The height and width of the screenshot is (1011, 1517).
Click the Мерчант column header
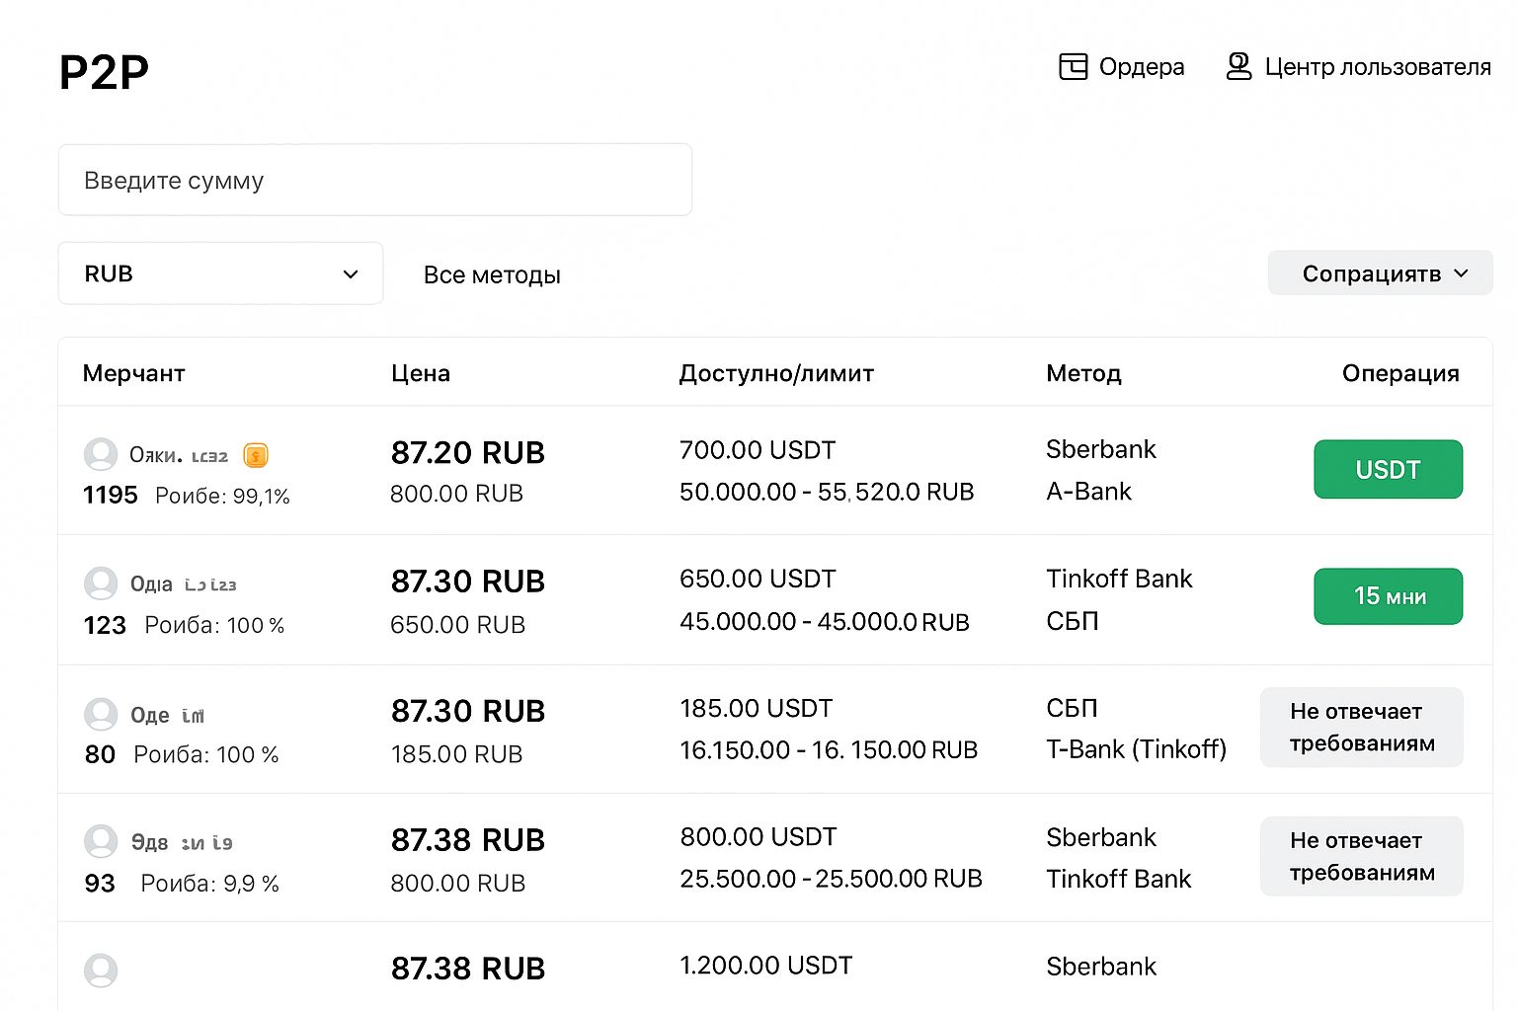(133, 373)
